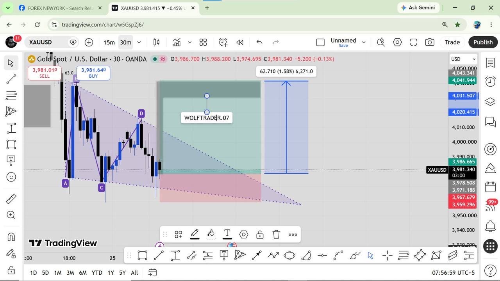Open settings for the selected drawing

pyautogui.click(x=244, y=235)
